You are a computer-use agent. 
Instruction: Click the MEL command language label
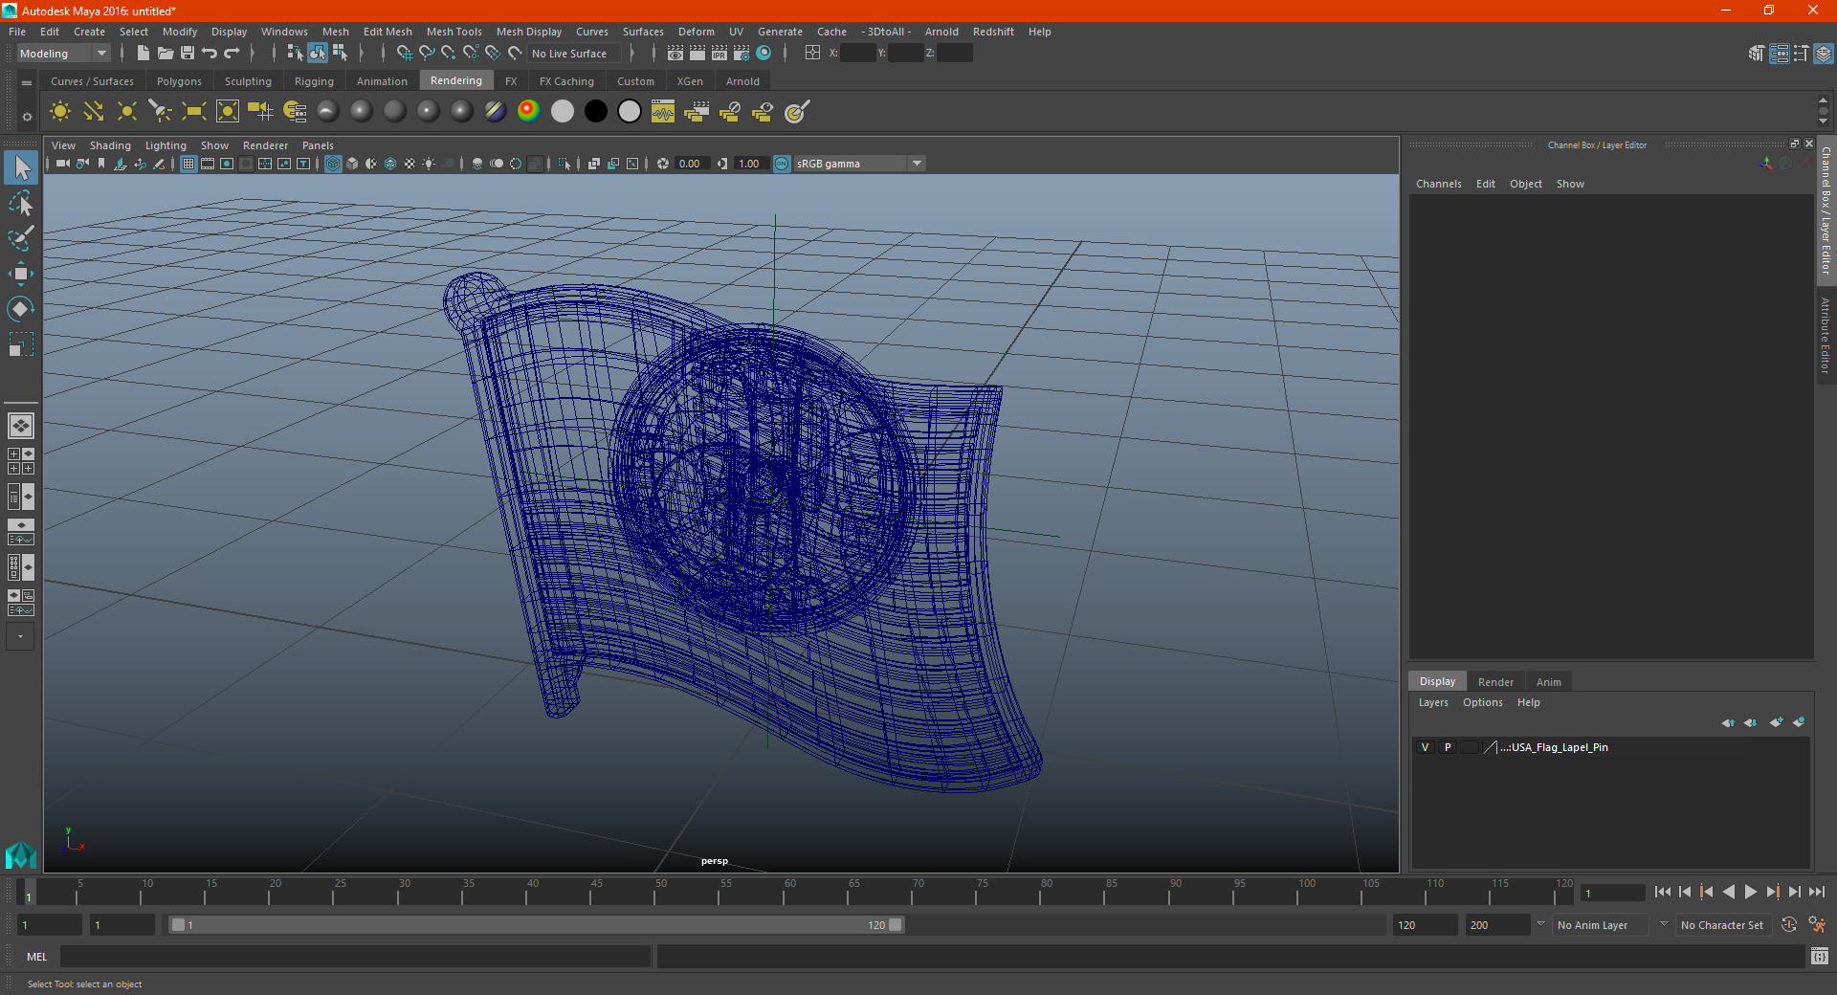point(36,956)
